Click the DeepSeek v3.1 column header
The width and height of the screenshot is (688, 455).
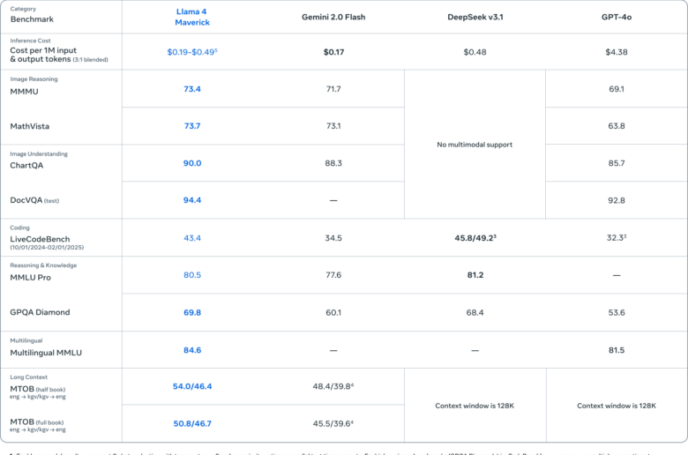[x=475, y=17]
